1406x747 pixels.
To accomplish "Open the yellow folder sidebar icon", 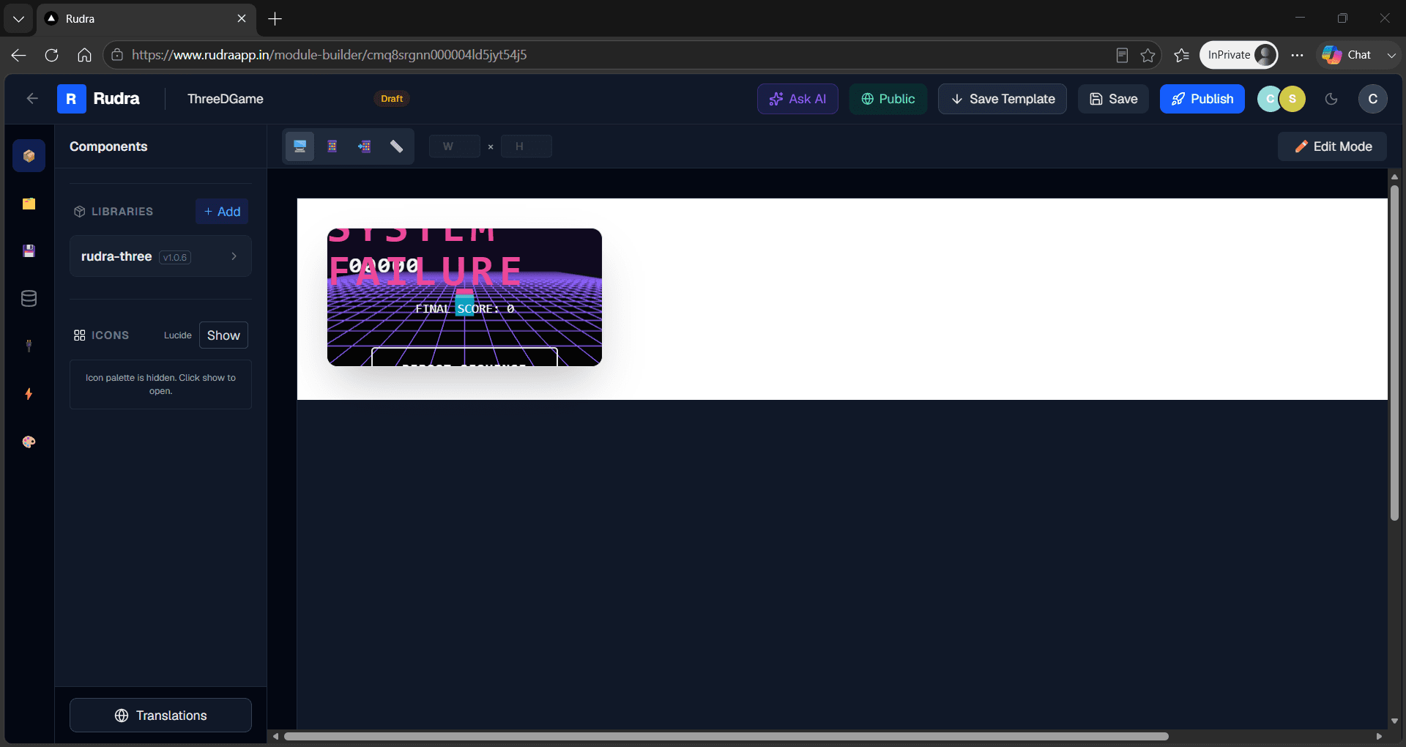I will point(29,204).
